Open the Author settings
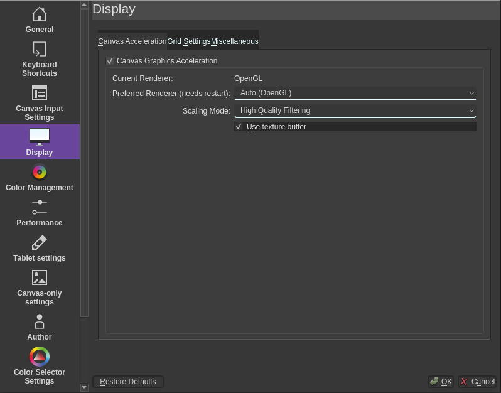The height and width of the screenshot is (393, 501). pyautogui.click(x=39, y=327)
